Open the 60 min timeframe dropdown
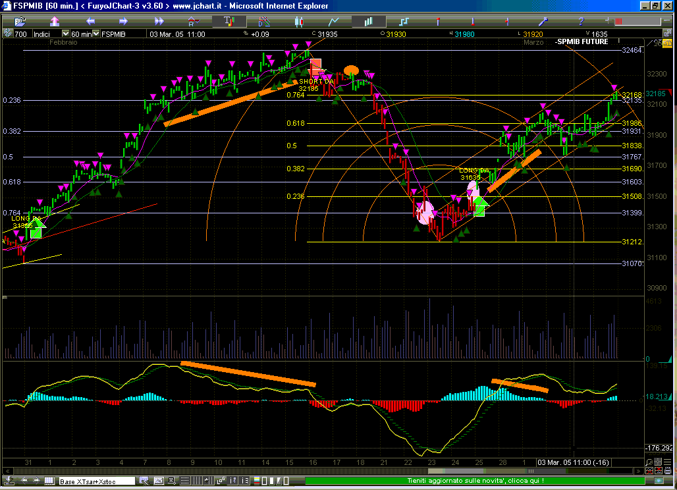The height and width of the screenshot is (490, 677). coord(96,34)
